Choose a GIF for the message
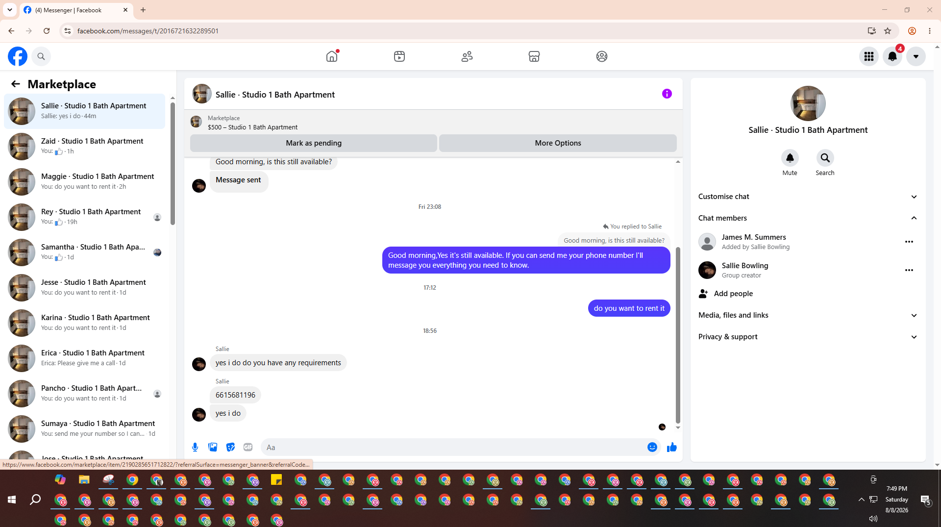941x527 pixels. coord(248,447)
